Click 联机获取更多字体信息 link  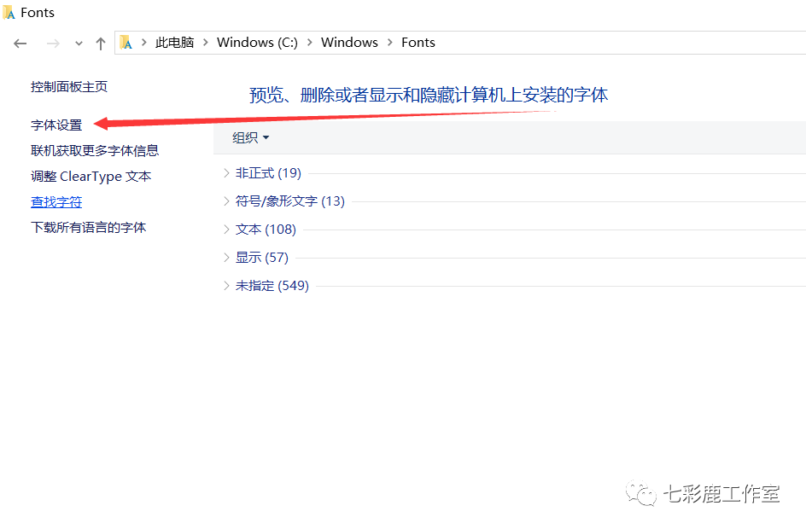95,150
